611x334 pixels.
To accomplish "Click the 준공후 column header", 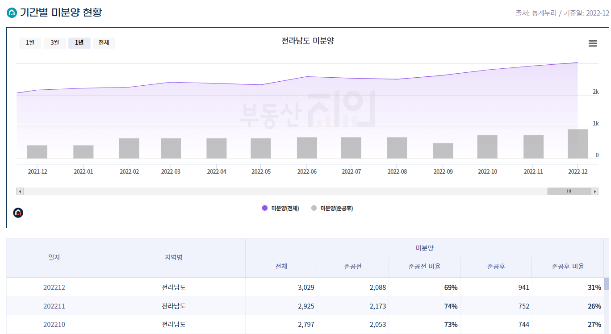I will point(496,267).
